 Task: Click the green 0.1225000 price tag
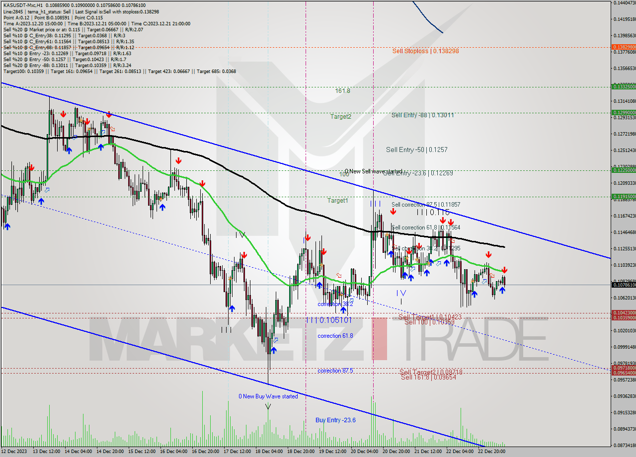pyautogui.click(x=624, y=170)
